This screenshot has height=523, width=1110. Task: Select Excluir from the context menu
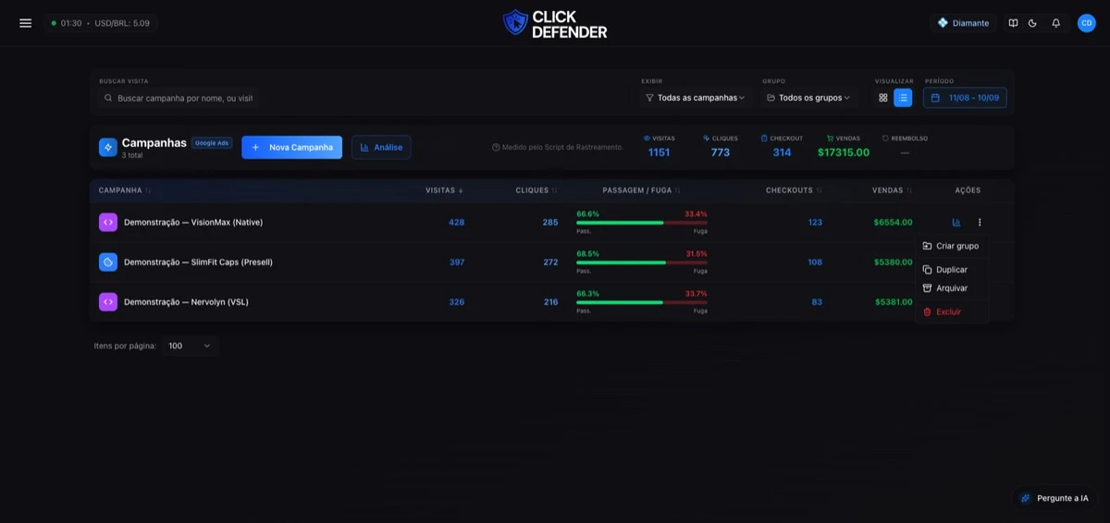click(952, 312)
